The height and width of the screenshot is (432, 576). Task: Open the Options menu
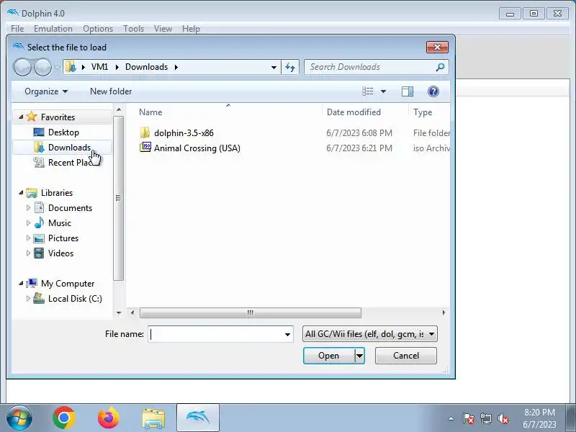click(98, 29)
